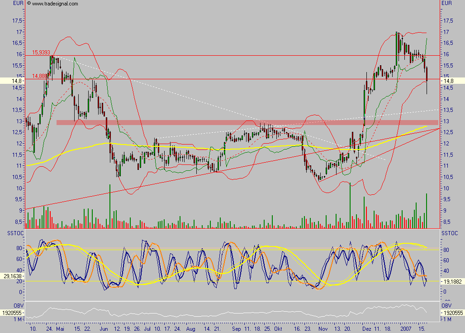Screen dimensions: 465x333
Task: Click the SSTOC indicator label on left side
Action: pos(15,233)
